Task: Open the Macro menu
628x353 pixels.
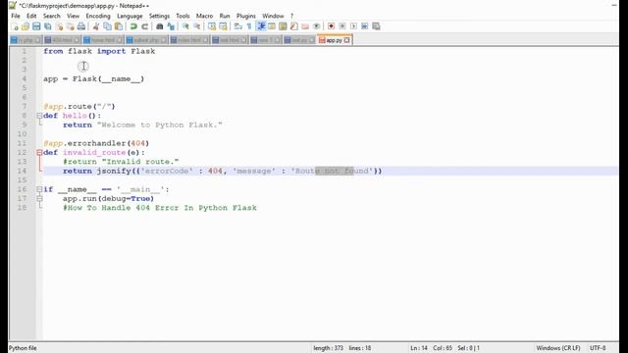Action: tap(204, 16)
